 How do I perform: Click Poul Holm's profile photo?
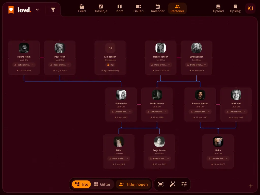[x=60, y=48]
